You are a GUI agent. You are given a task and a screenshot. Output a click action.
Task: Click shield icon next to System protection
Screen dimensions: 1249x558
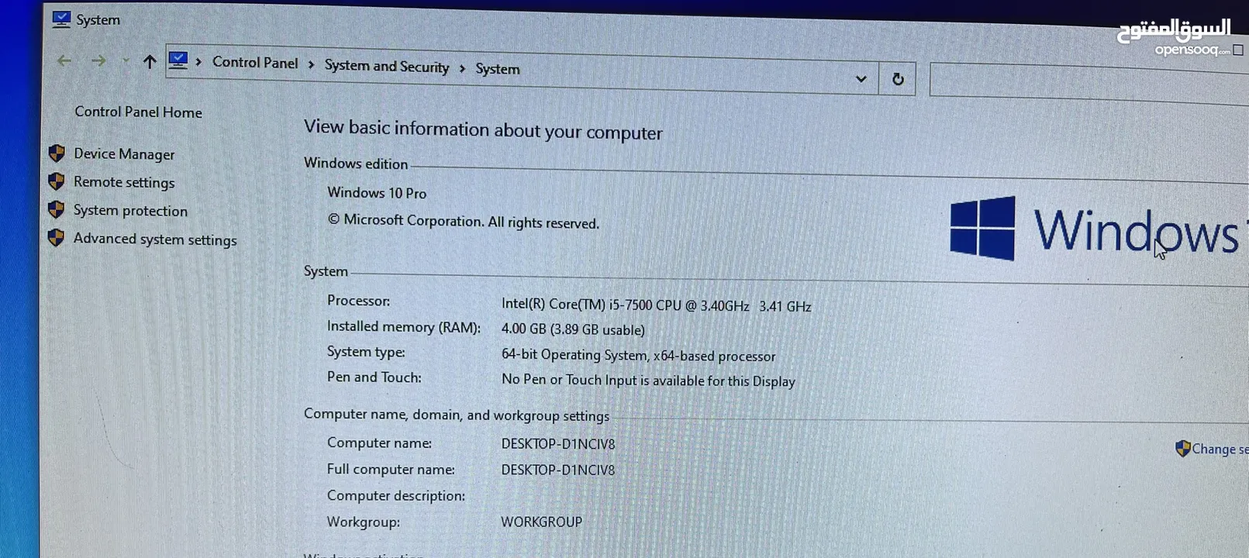[57, 209]
